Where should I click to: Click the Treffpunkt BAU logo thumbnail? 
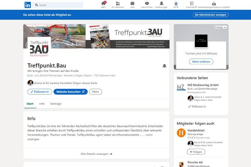[x=39, y=48]
